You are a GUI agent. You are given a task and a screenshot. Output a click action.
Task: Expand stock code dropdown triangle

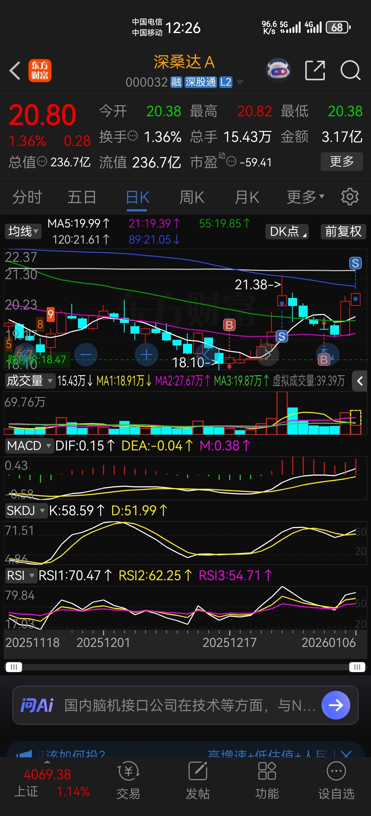click(x=240, y=82)
